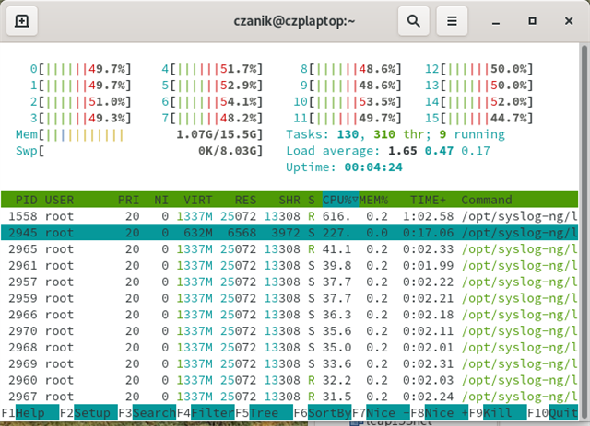Open the F6 SortBy selector
The width and height of the screenshot is (590, 426).
323,413
